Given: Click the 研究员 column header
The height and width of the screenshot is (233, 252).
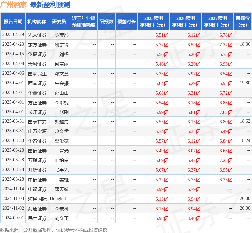Looking at the screenshot, I should 59,21.
